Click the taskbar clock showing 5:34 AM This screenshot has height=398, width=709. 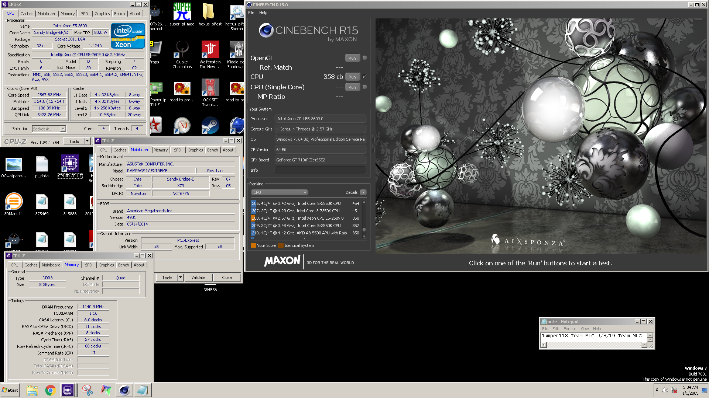click(x=690, y=390)
